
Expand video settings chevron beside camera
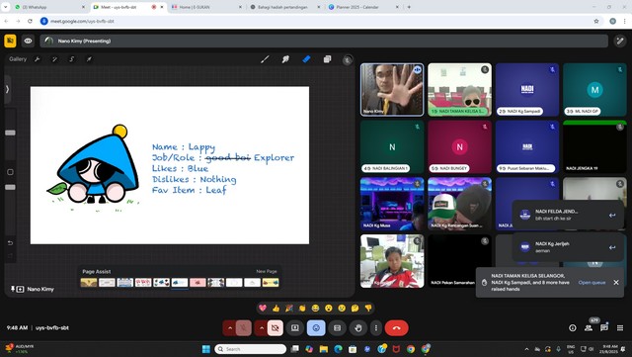(261, 328)
